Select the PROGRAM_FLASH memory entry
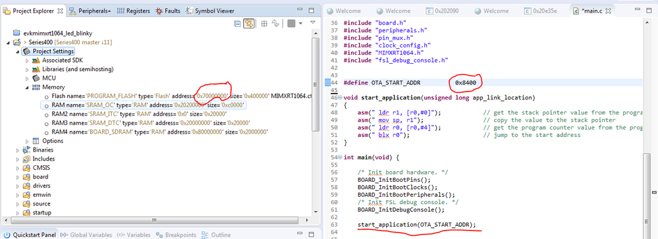The image size is (658, 239). pos(178,96)
